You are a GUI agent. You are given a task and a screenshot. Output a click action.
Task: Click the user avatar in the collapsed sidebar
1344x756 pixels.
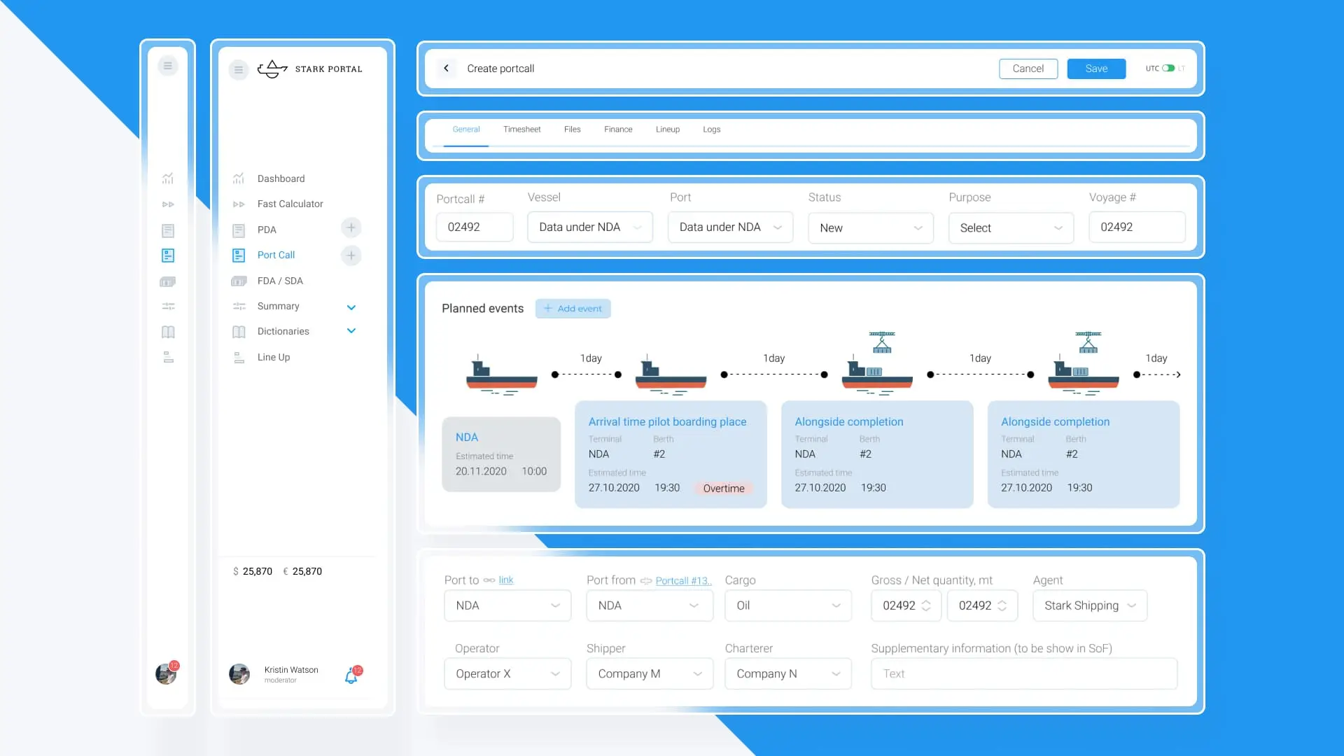(166, 673)
